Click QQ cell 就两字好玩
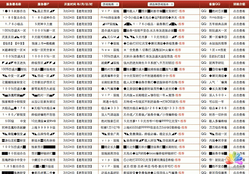Image resolution: width=249 pixels, height=174 pixels. [216, 63]
